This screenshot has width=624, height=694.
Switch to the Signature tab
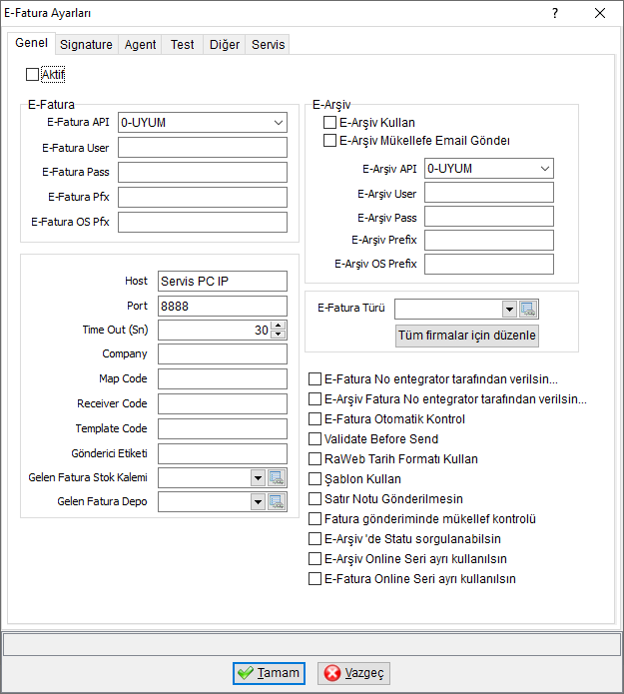point(86,45)
